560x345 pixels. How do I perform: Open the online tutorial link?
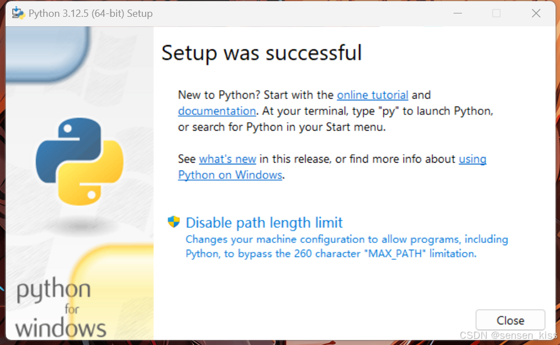click(x=372, y=95)
